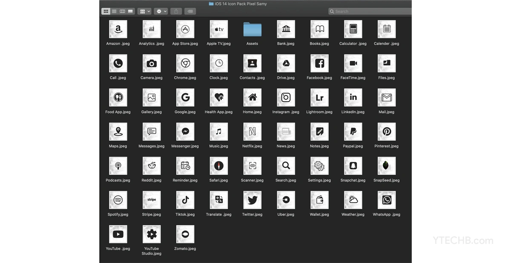Select the Podcasts.jpeg icon
511x263 pixels.
(x=118, y=166)
